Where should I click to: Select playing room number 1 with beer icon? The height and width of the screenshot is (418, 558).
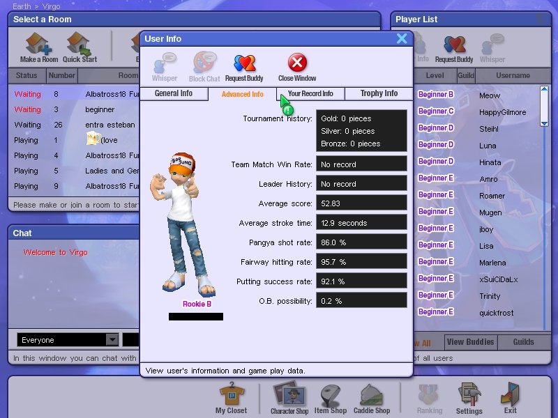tap(74, 140)
